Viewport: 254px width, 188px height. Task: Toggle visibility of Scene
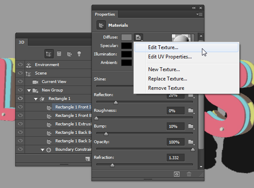pos(20,73)
